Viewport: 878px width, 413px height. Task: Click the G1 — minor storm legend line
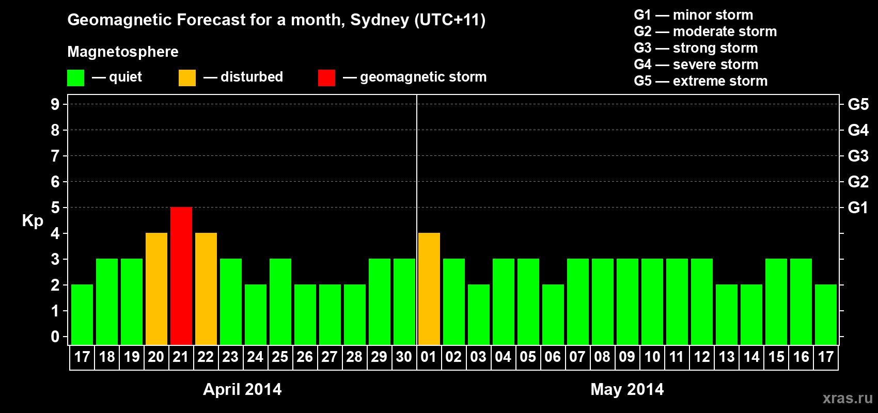point(694,15)
